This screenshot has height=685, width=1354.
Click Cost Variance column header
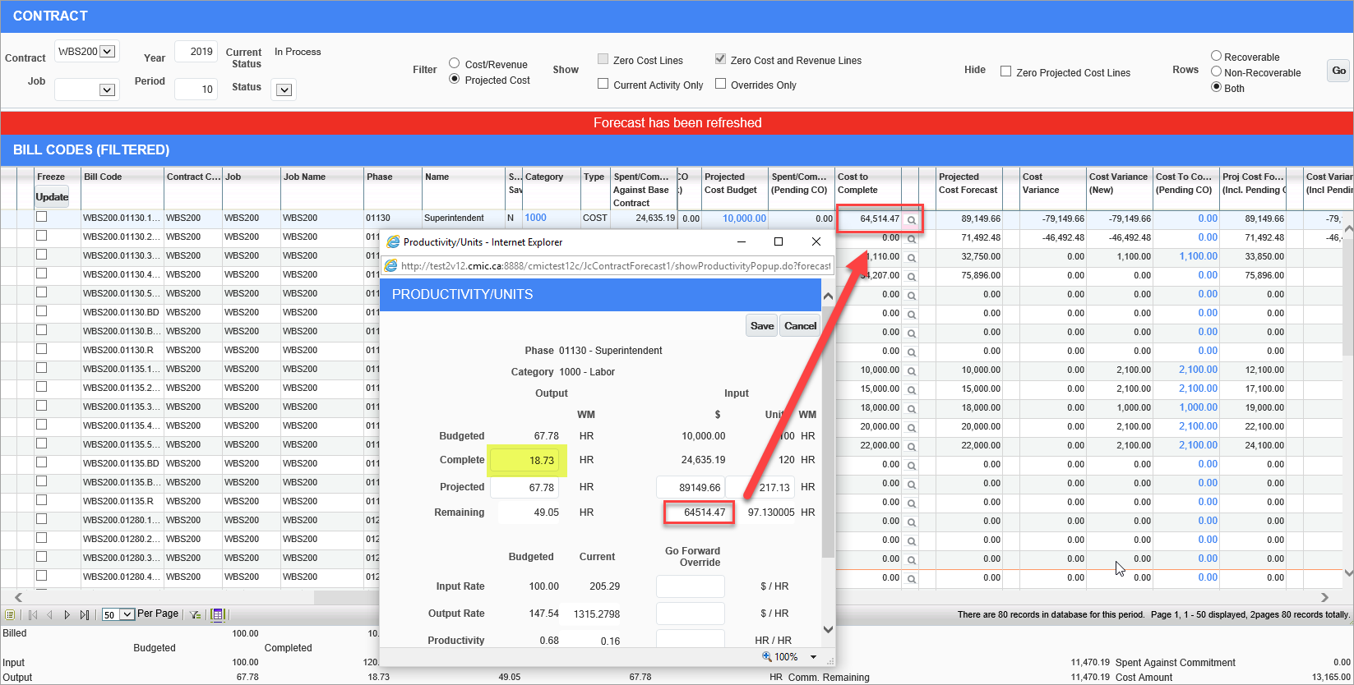click(1041, 183)
